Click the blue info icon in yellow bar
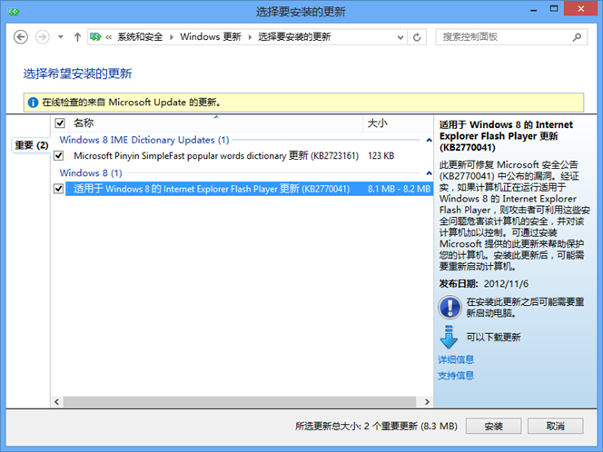 click(x=33, y=103)
